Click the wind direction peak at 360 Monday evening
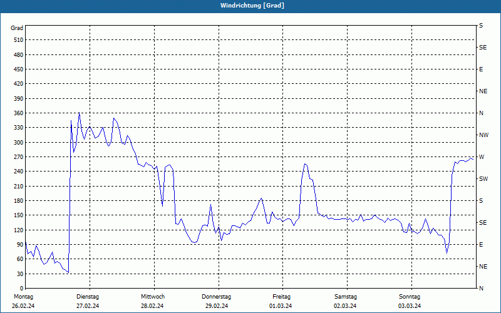Screen dimensions: 501x313 [x=79, y=113]
